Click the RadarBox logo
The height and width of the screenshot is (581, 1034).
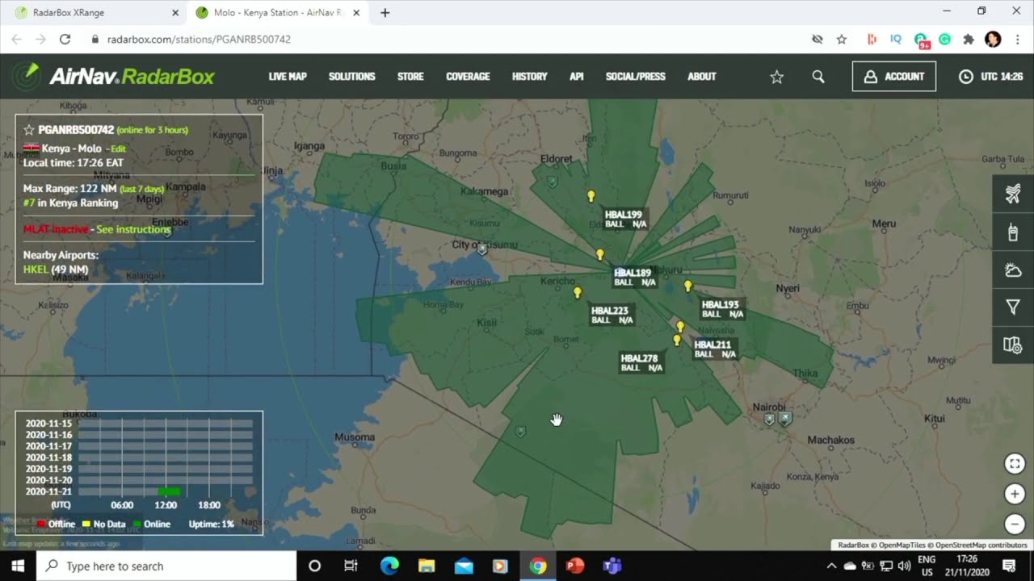click(113, 76)
